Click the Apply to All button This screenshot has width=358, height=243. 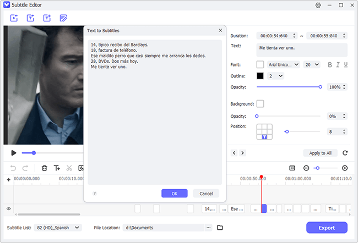point(321,153)
